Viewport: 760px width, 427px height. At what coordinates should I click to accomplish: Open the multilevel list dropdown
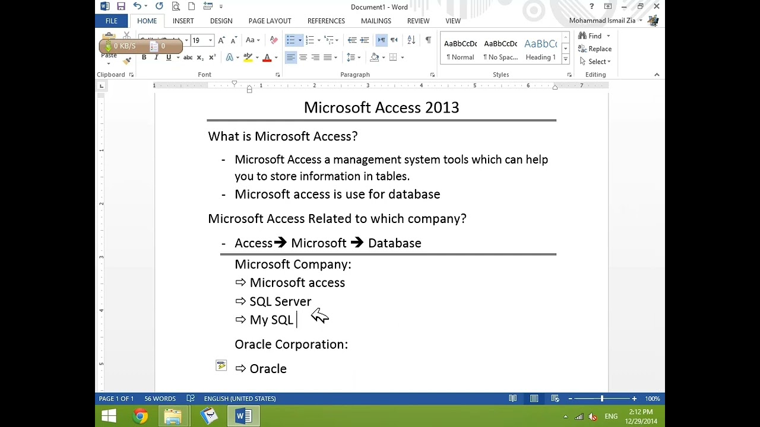click(x=337, y=40)
